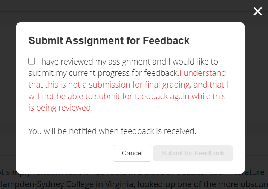This screenshot has width=268, height=189.
Task: Click the dark overlay left of the dialog
Action: 8,94
